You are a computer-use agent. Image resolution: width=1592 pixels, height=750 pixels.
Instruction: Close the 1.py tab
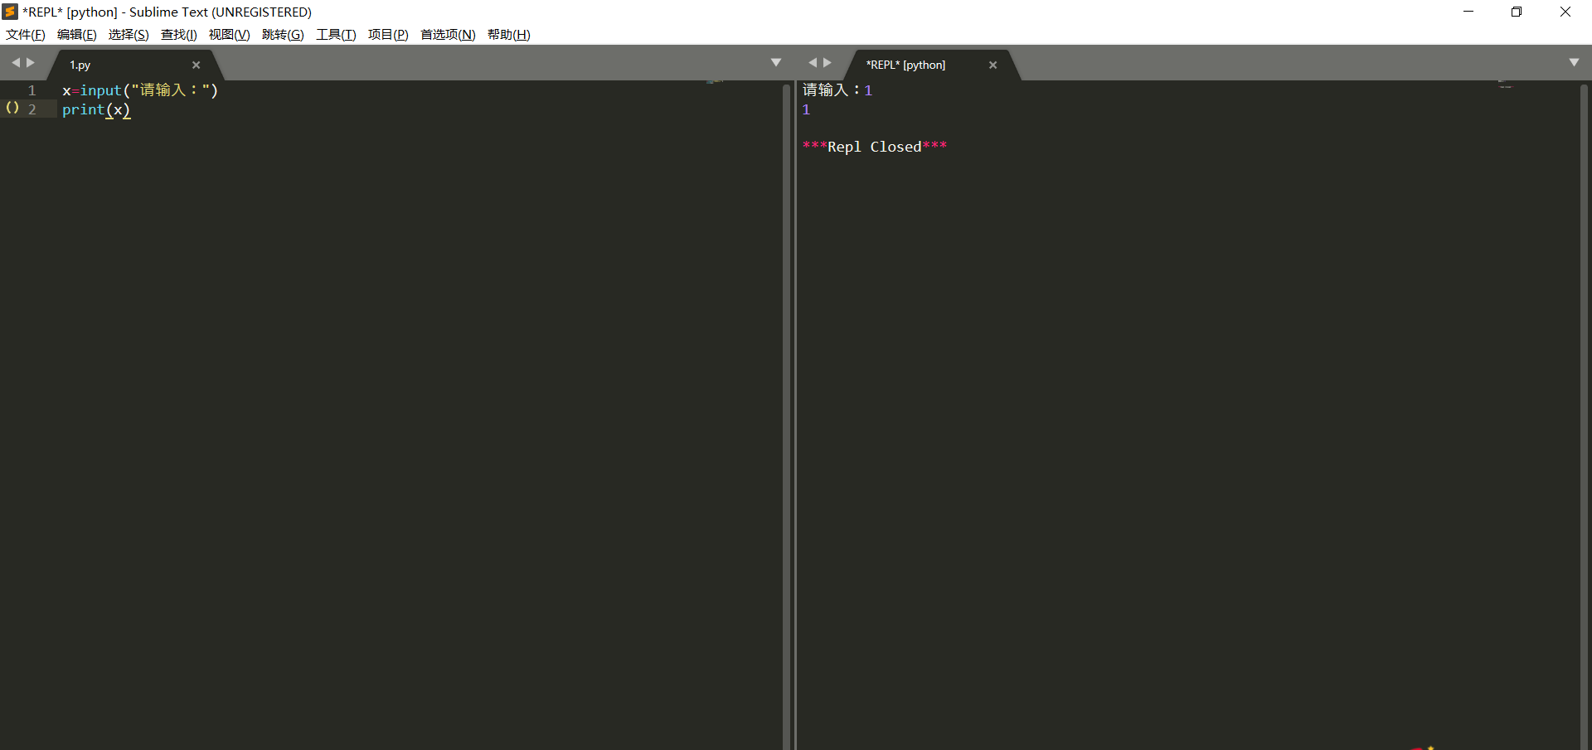click(x=197, y=65)
